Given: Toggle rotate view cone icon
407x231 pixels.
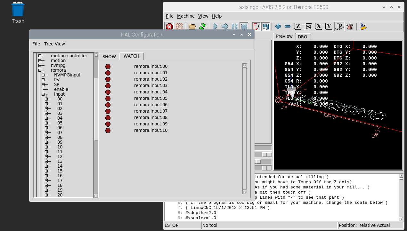Looking at the screenshot, I should pos(349,27).
